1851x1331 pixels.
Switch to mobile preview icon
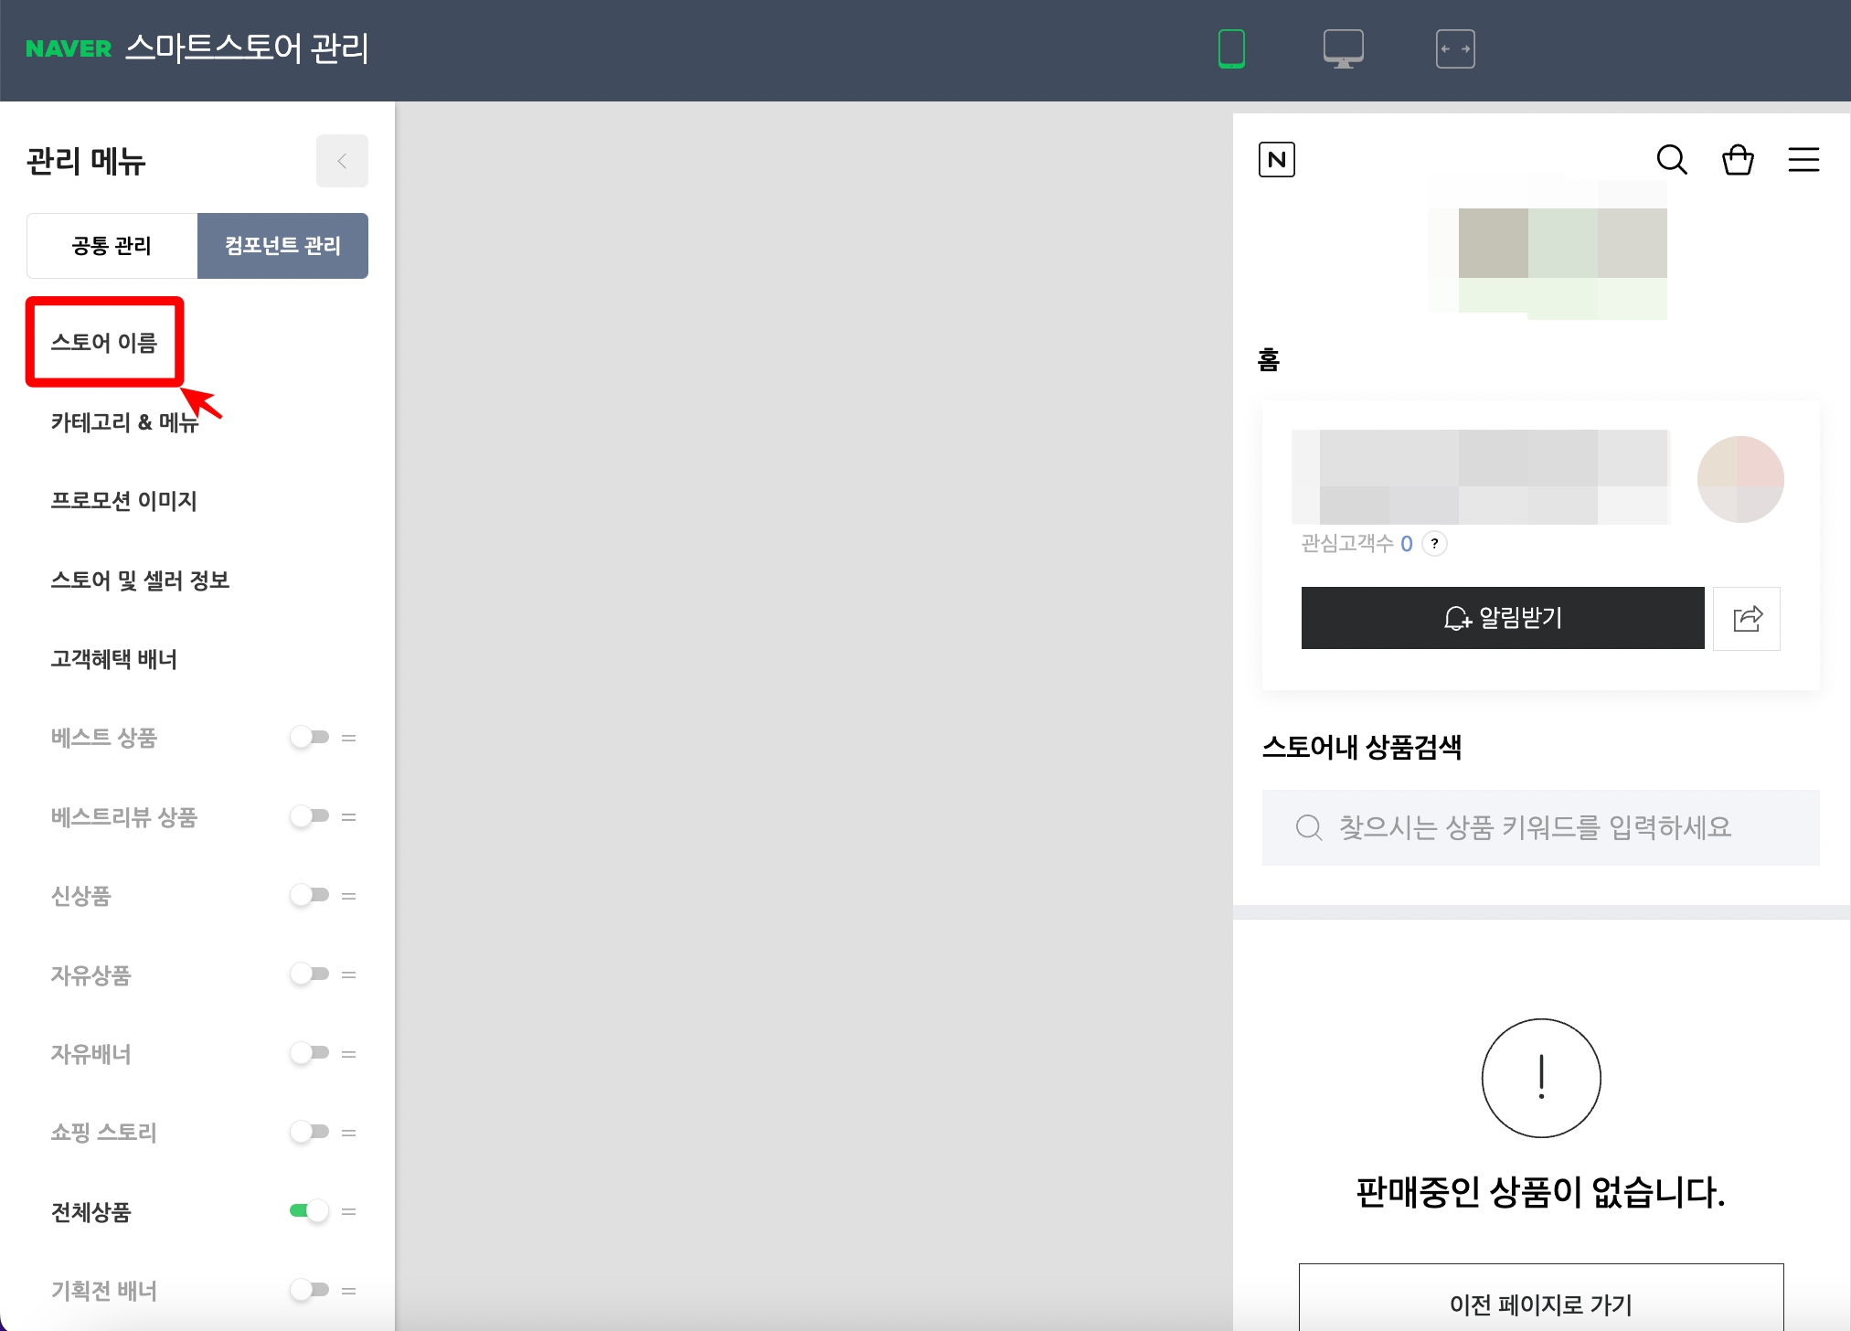point(1231,48)
